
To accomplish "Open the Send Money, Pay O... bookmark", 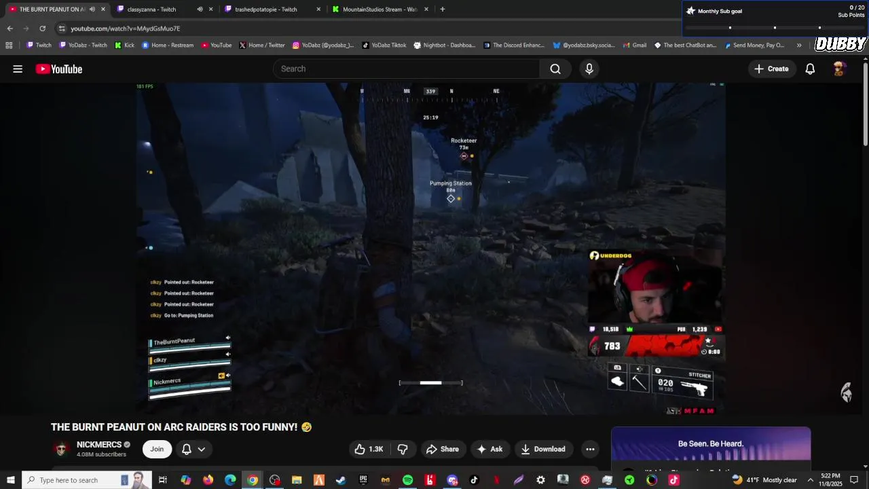I will [x=754, y=46].
